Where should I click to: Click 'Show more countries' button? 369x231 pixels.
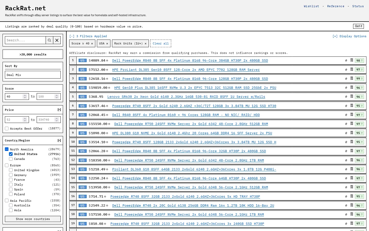click(33, 219)
